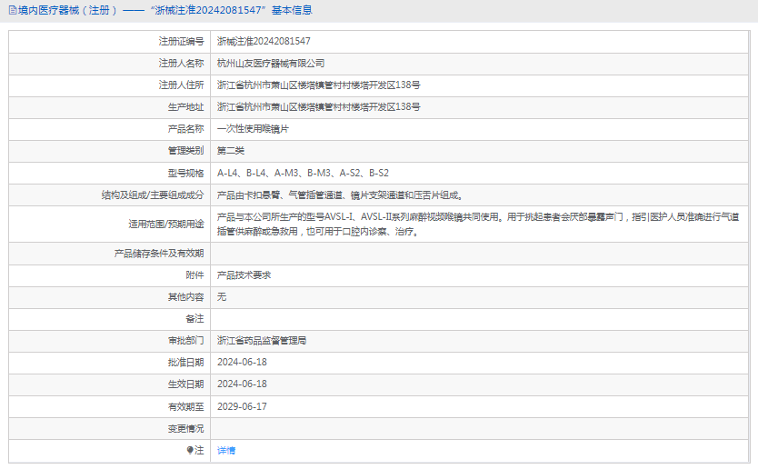Click the 备注 label
This screenshot has width=758, height=469.
pyautogui.click(x=194, y=319)
